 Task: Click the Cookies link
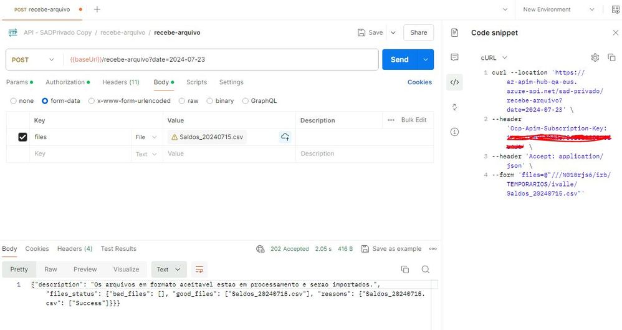point(419,82)
